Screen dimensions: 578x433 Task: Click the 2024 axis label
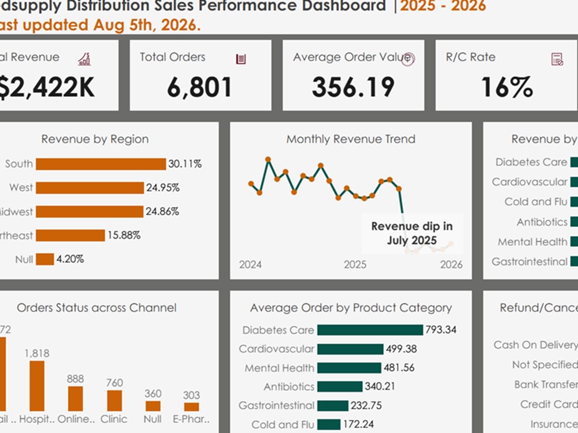250,265
